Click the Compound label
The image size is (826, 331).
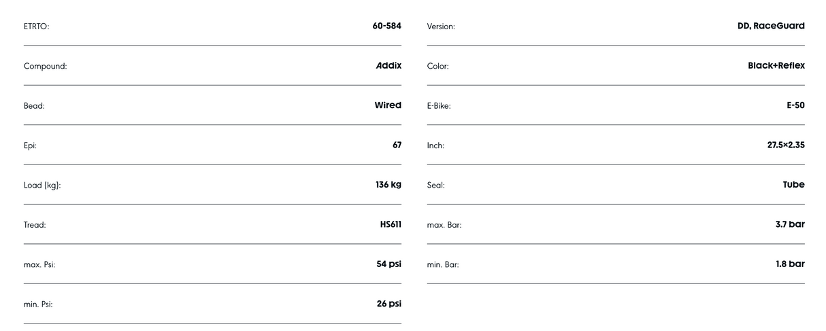[45, 67]
